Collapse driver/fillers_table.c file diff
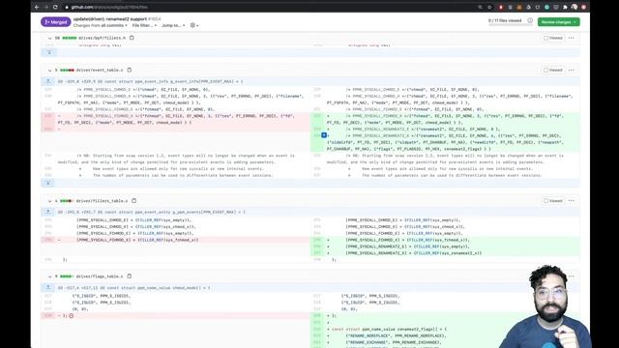The width and height of the screenshot is (619, 348). coord(49,201)
